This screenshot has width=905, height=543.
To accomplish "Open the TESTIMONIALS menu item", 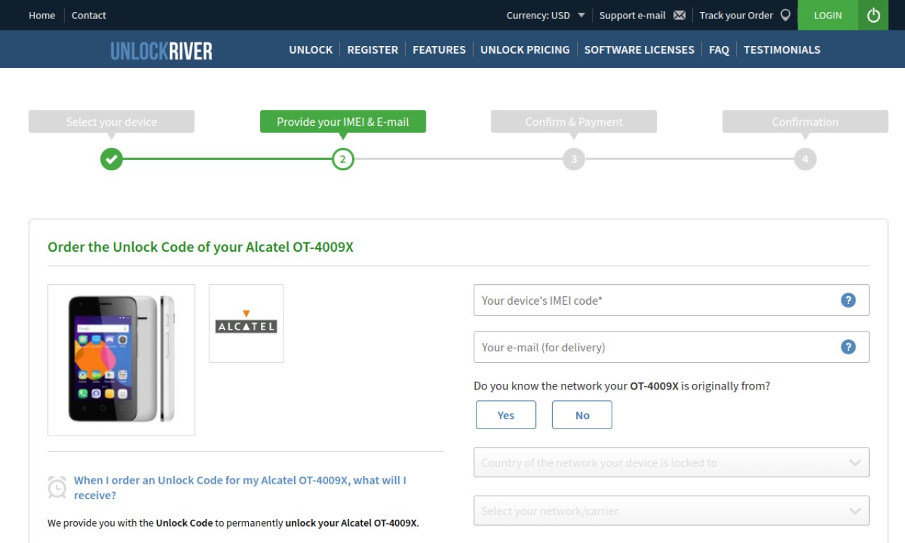I will [782, 49].
